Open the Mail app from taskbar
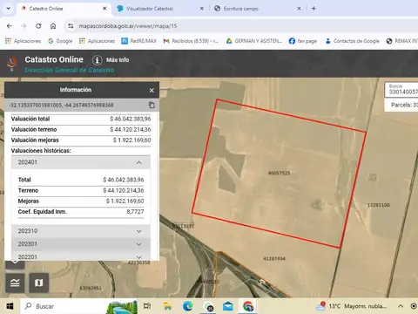Viewport: 418px width, 314px height. click(228, 306)
